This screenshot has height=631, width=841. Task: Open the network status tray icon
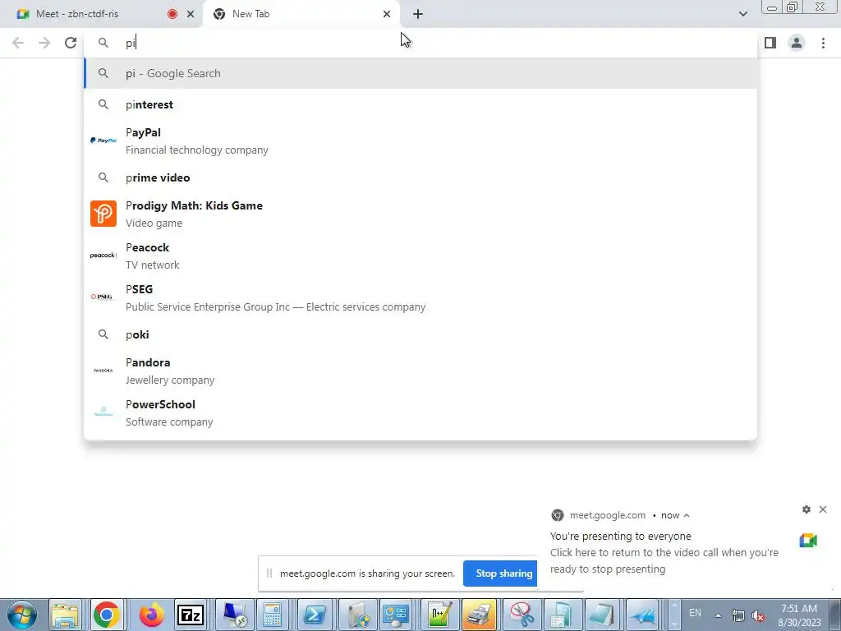[x=738, y=615]
